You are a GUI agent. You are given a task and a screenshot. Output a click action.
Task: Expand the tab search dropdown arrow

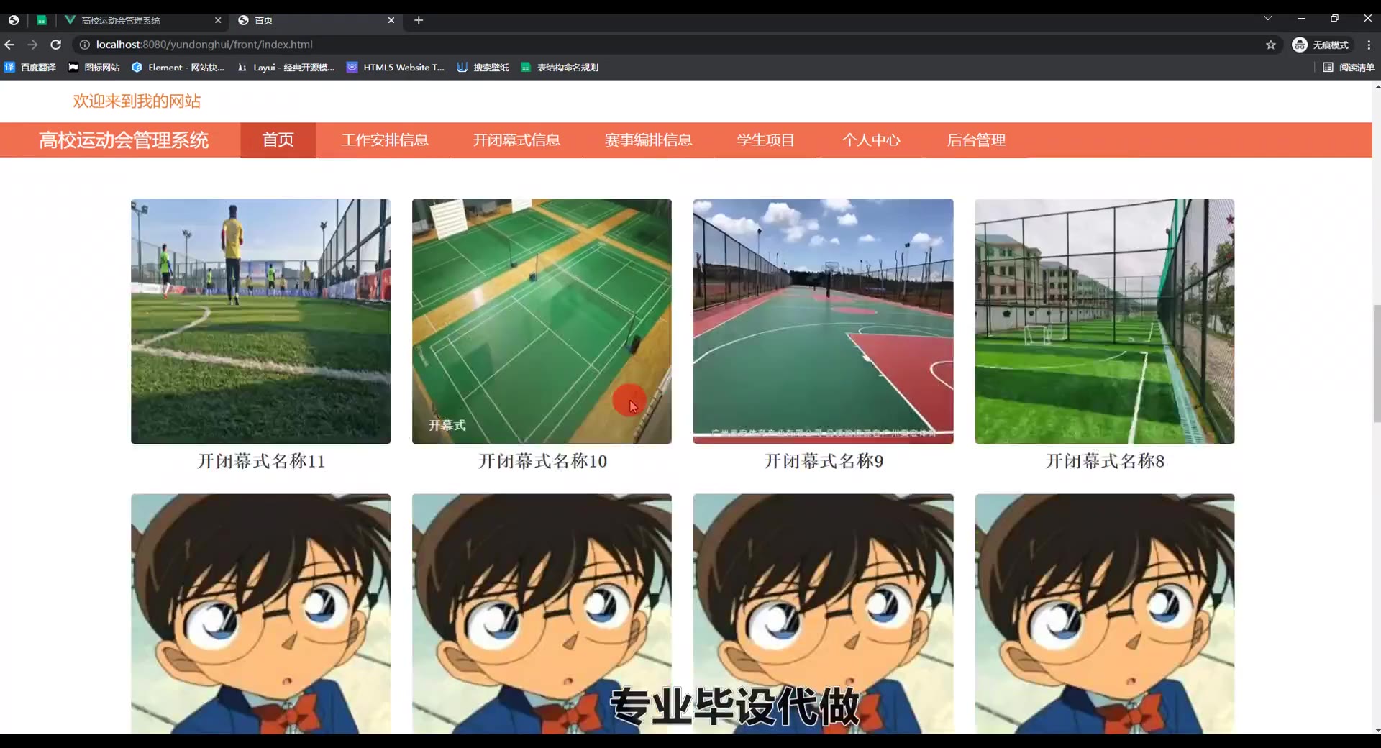click(1268, 19)
